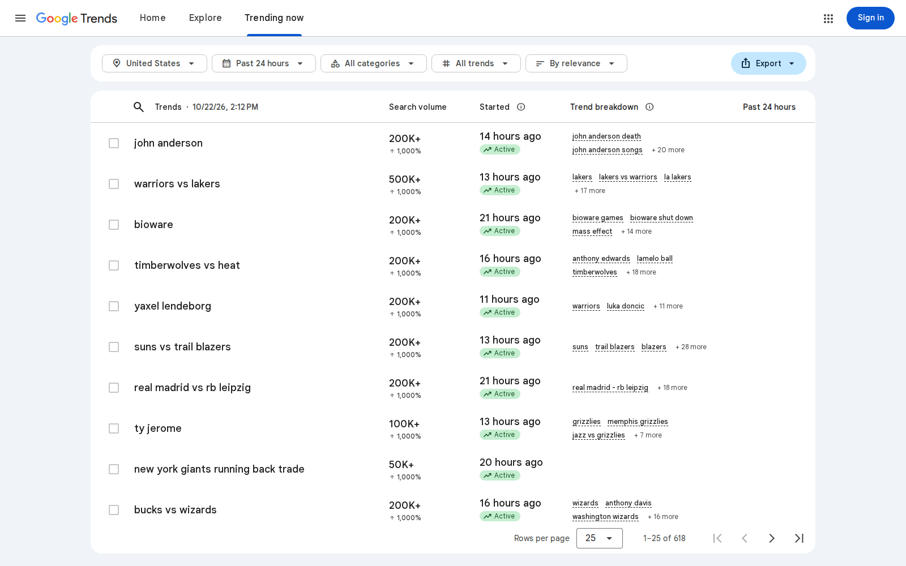The height and width of the screenshot is (566, 906).
Task: Open the Google apps grid
Action: point(828,18)
